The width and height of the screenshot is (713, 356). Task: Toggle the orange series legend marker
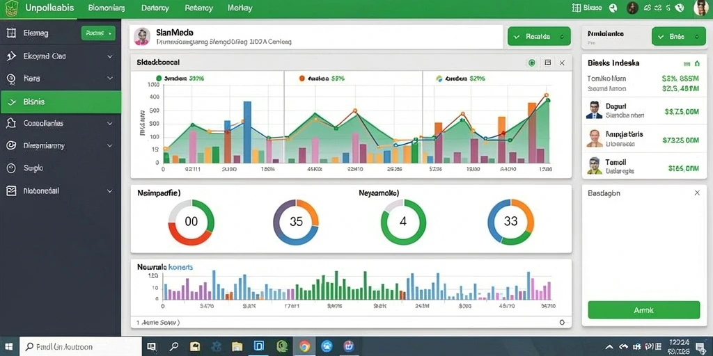click(301, 79)
